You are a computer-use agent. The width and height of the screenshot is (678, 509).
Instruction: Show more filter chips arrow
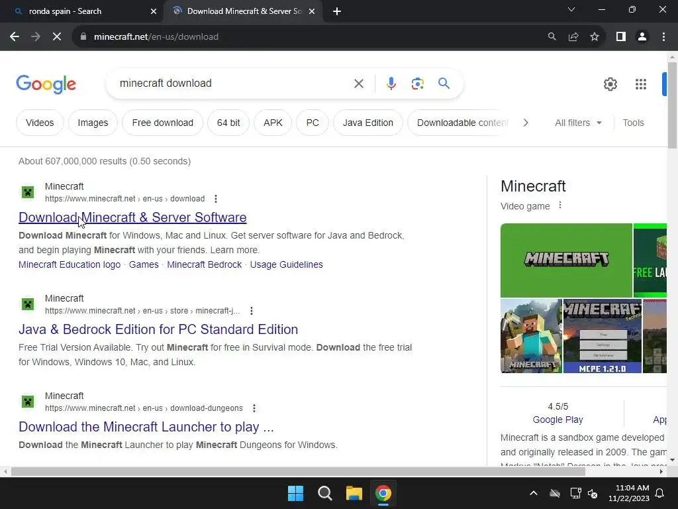(525, 123)
